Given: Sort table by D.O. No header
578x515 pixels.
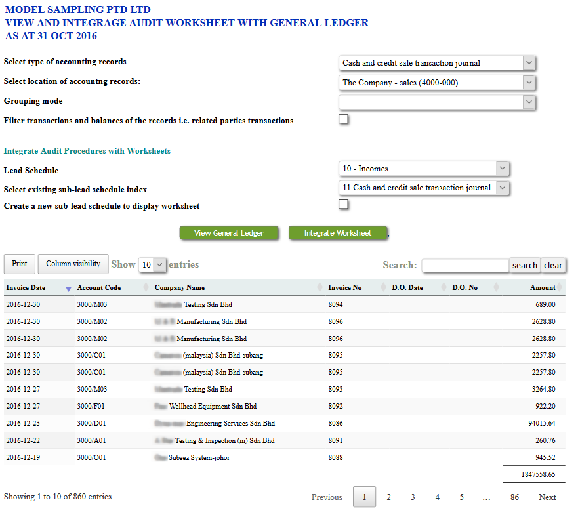Looking at the screenshot, I should (464, 287).
